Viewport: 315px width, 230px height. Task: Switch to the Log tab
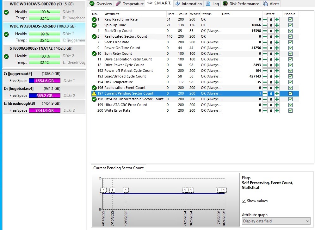pyautogui.click(x=212, y=3)
